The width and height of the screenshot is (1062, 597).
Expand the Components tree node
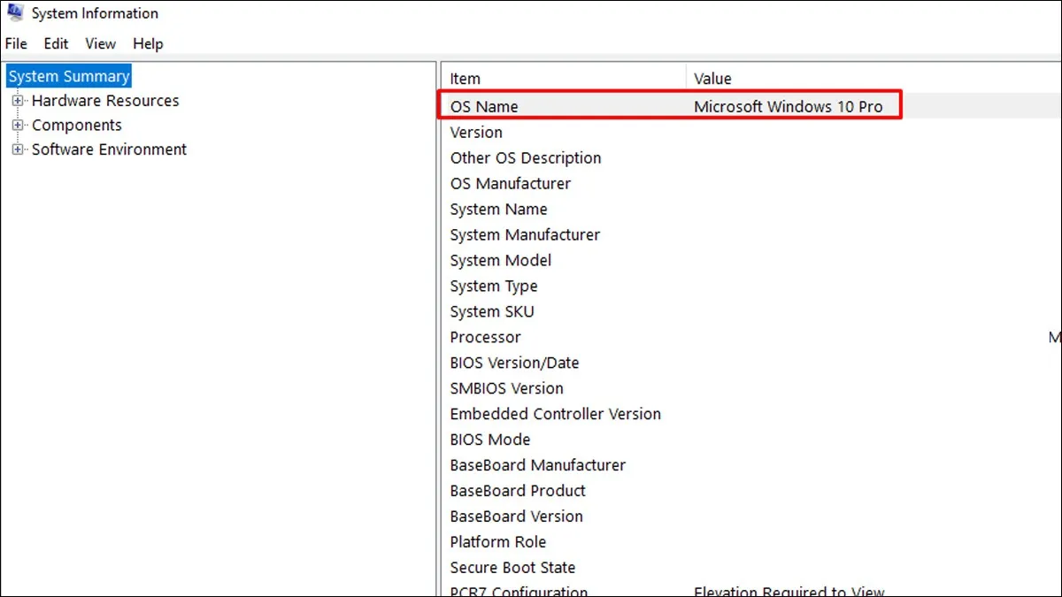point(19,125)
